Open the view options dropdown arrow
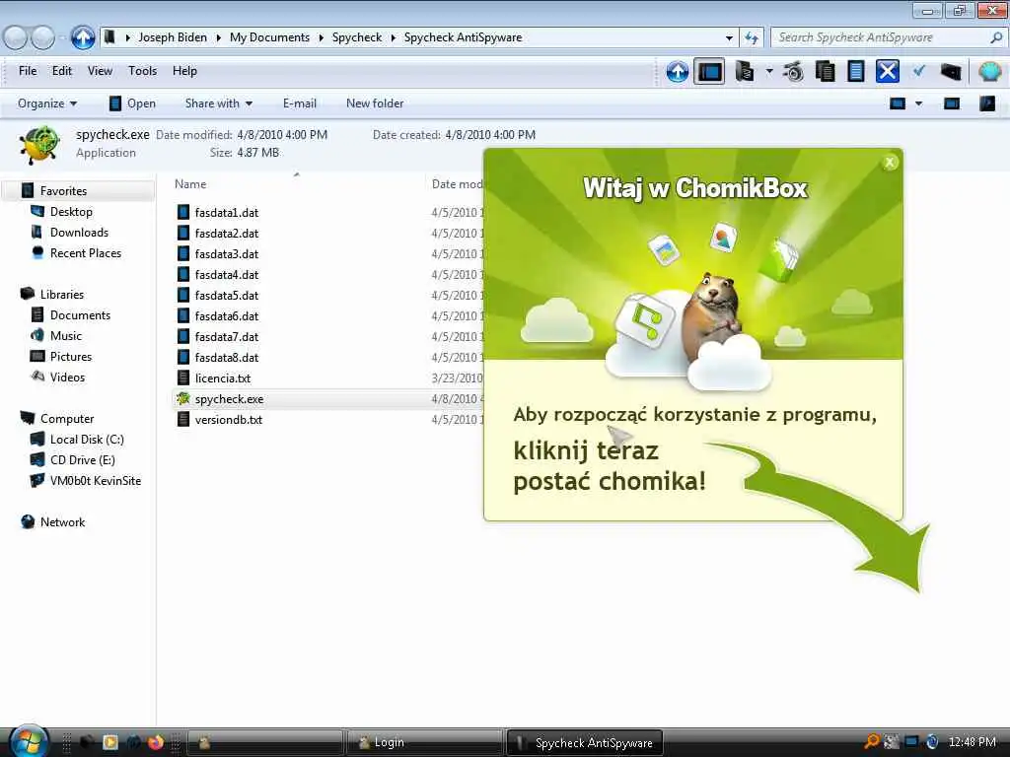1010x757 pixels. (x=919, y=103)
